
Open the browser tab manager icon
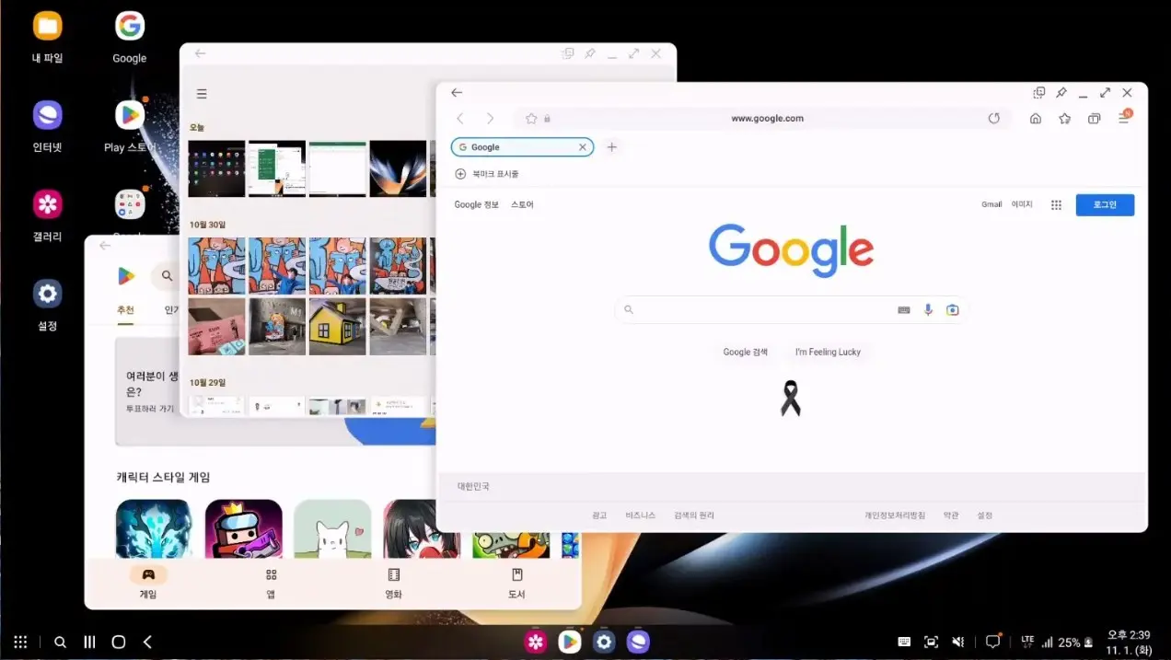(1095, 119)
